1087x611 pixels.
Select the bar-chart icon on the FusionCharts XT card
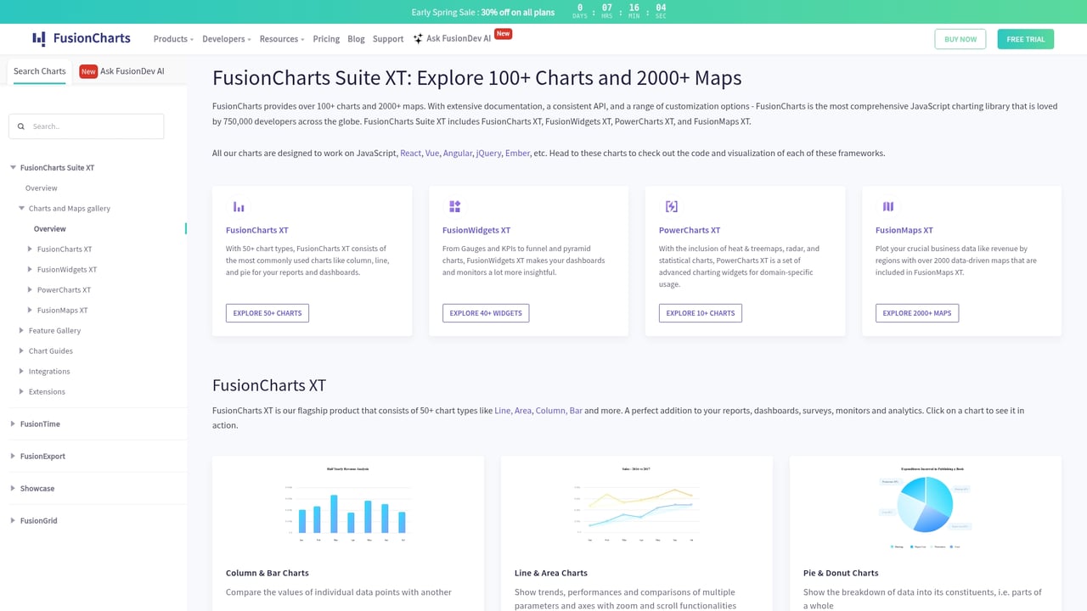pos(239,205)
